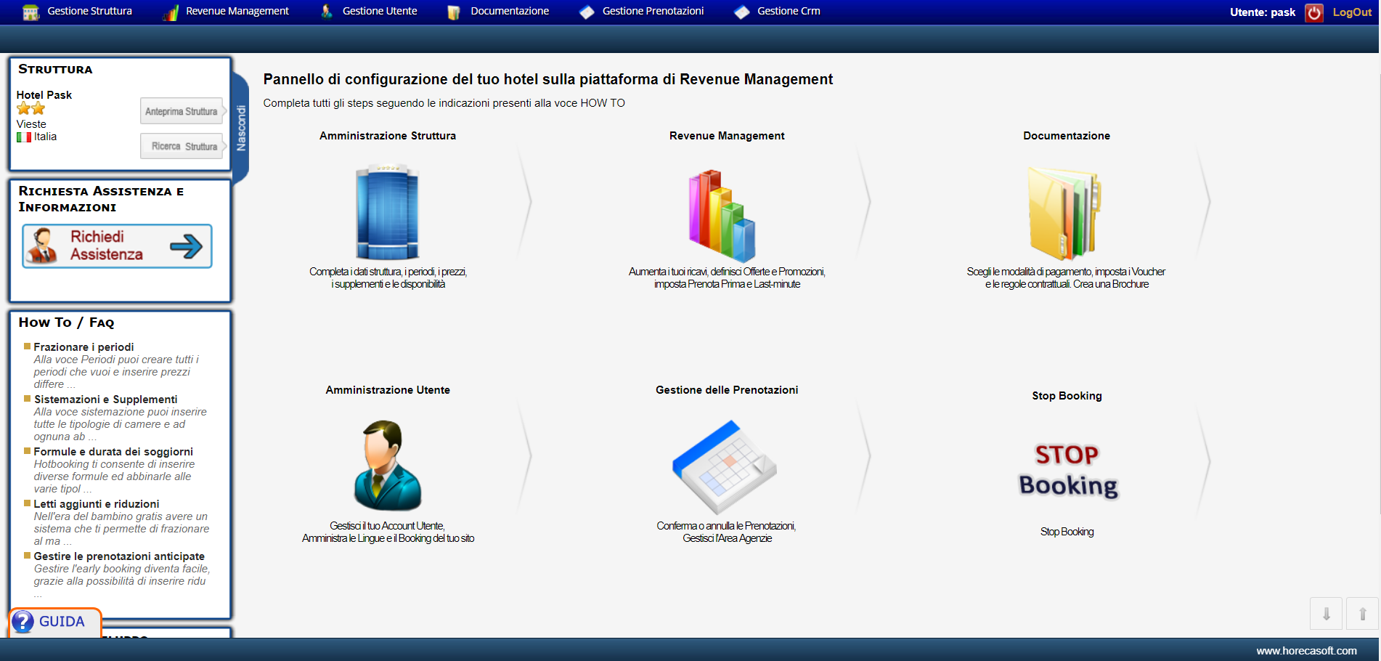Open the Gestione Prenotazioni menu
Viewport: 1381px width, 661px height.
(x=653, y=11)
